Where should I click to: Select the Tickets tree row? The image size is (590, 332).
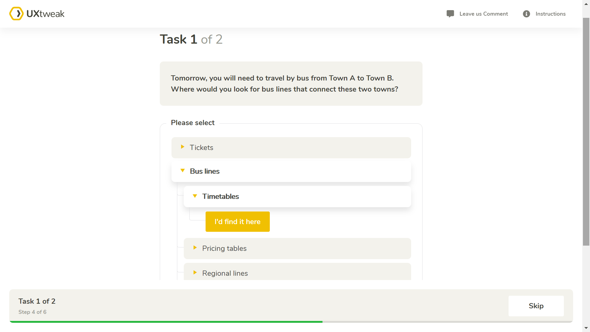pyautogui.click(x=291, y=148)
